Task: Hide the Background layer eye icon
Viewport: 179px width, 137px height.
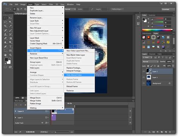Action: click(144, 83)
